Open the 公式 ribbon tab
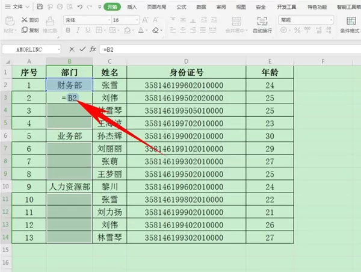Image resolution: width=361 pixels, height=272 pixels. 181,7
